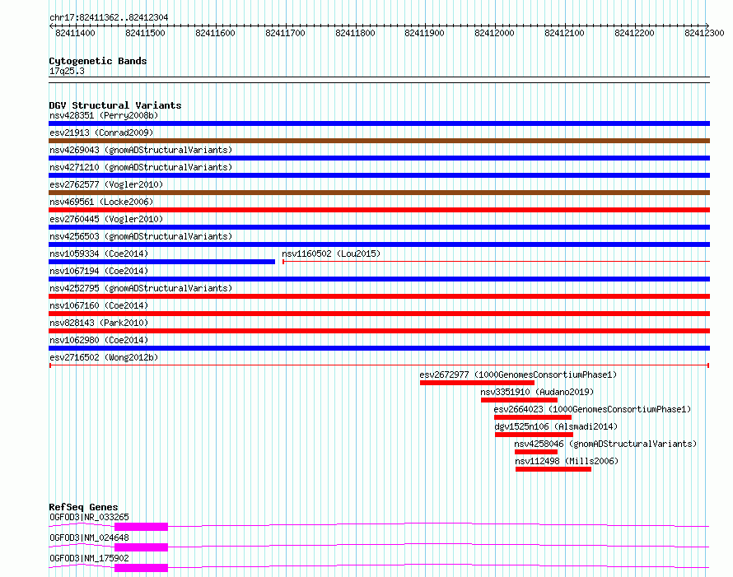Select the short blue nsv1059334 (Coe2014) bar

(x=161, y=262)
